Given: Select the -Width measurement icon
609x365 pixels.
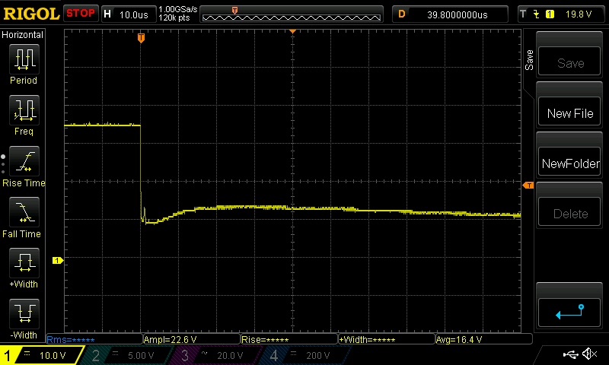Looking at the screenshot, I should pyautogui.click(x=24, y=315).
